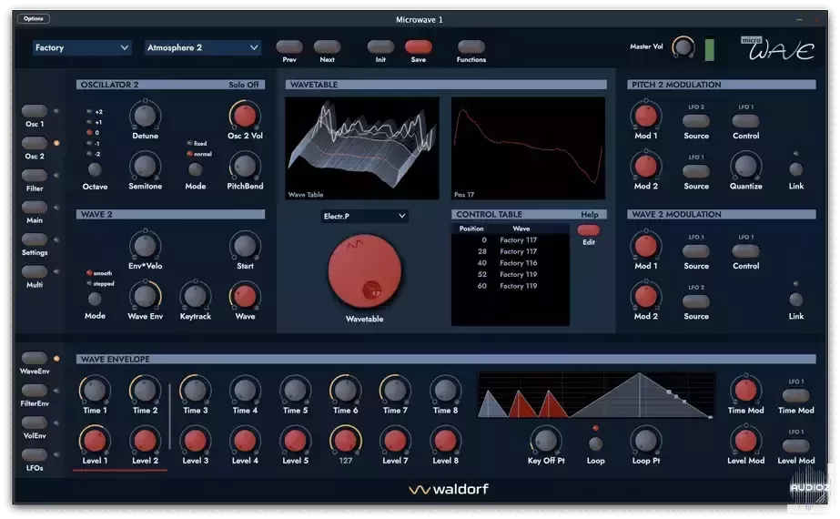
Task: Toggle the envelope Loop switch
Action: pos(595,443)
